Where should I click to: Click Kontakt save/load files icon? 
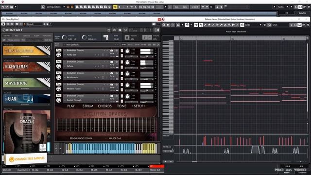click(109, 30)
